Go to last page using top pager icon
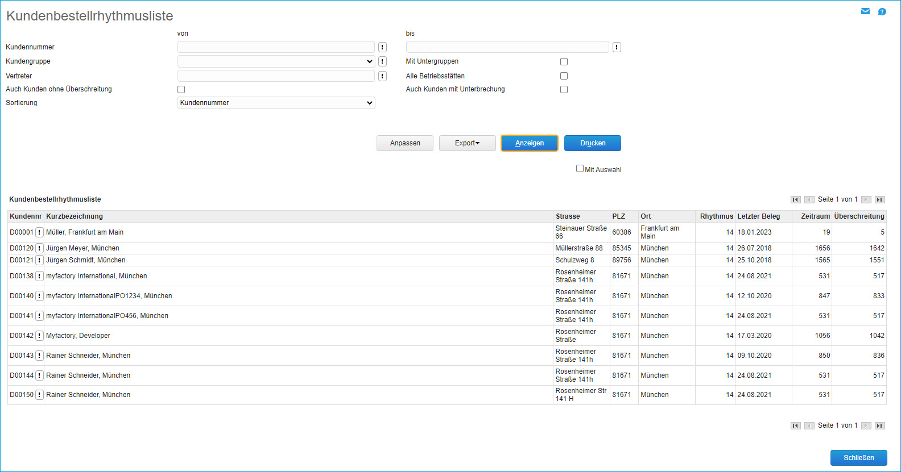901x472 pixels. 879,199
